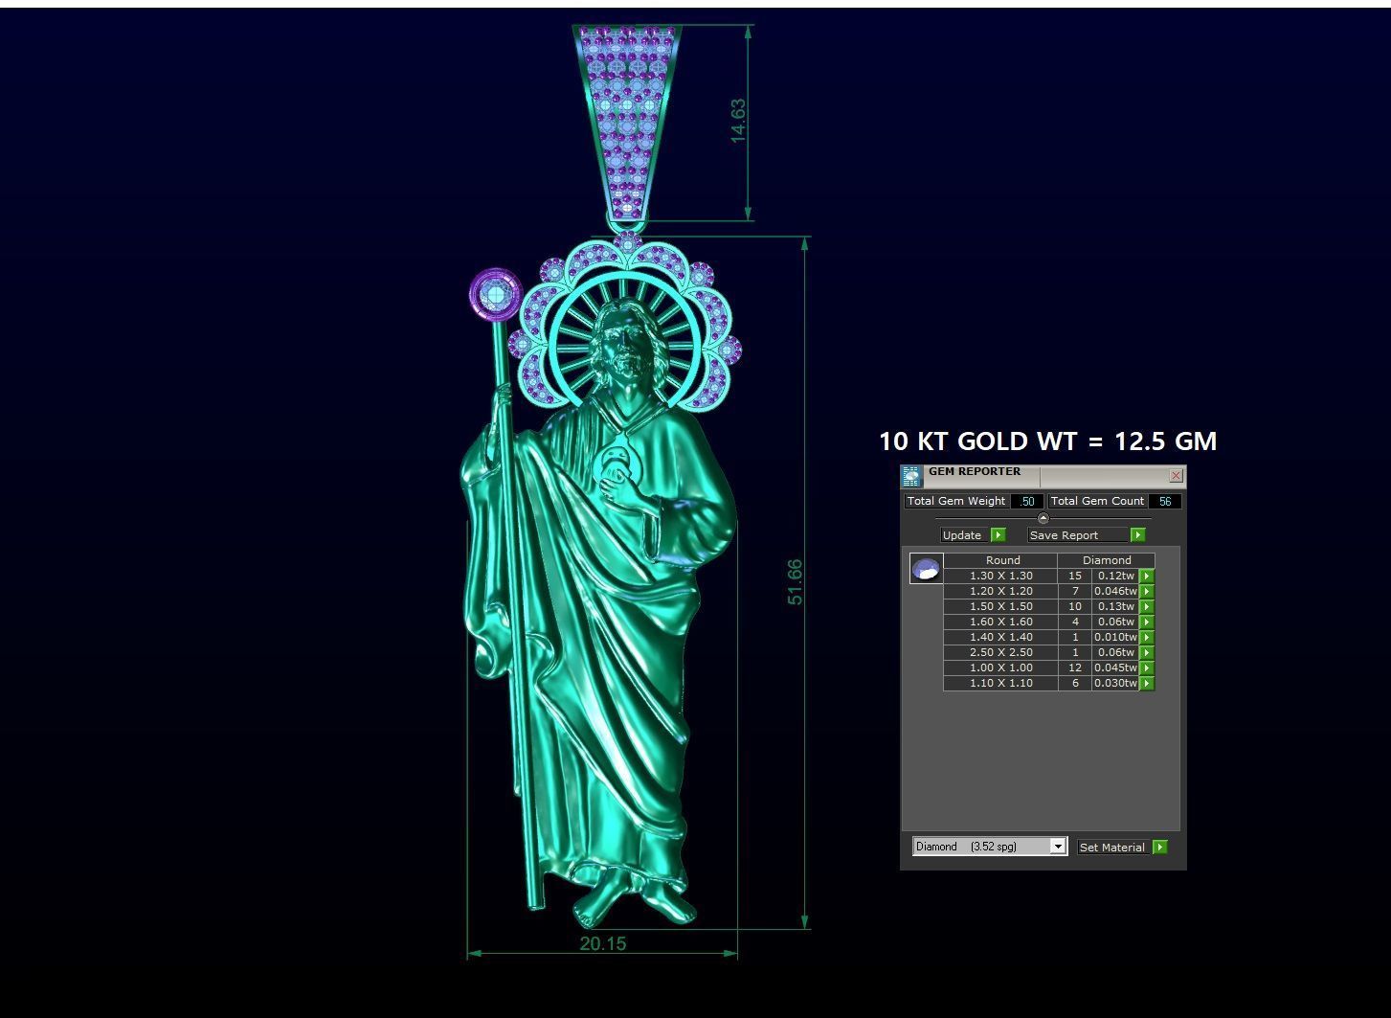Select the round gem shape thumbnail
This screenshot has height=1018, width=1391.
pyautogui.click(x=926, y=569)
